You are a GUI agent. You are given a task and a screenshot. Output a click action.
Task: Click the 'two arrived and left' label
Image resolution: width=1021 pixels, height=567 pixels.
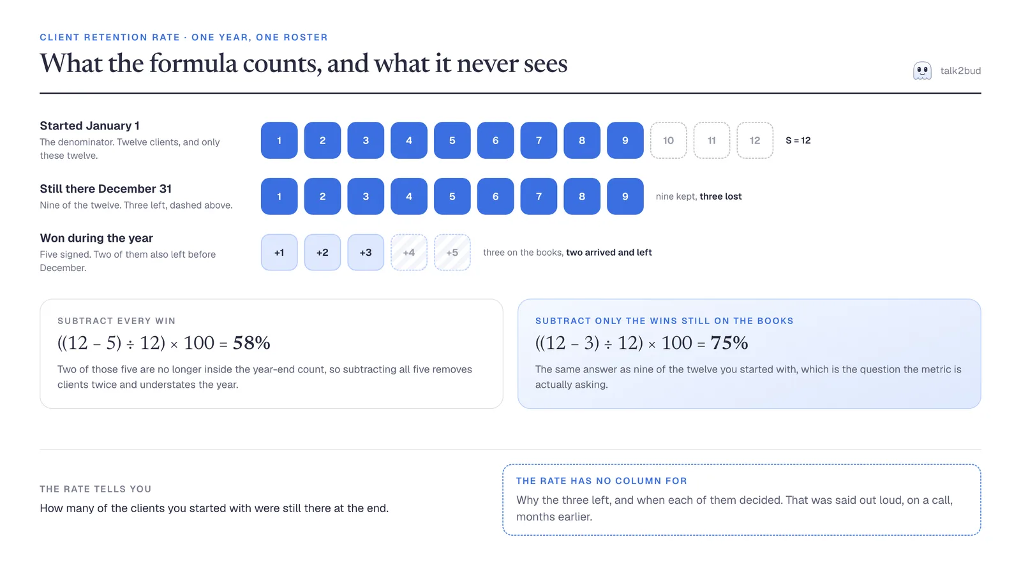(609, 253)
